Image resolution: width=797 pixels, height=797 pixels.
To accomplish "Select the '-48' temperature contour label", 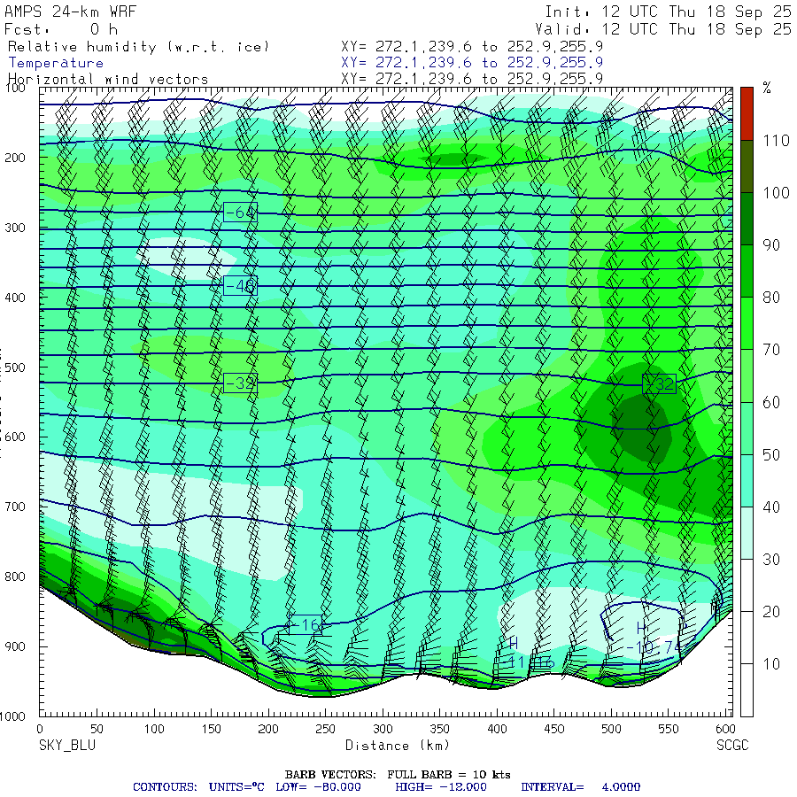I will coord(240,286).
